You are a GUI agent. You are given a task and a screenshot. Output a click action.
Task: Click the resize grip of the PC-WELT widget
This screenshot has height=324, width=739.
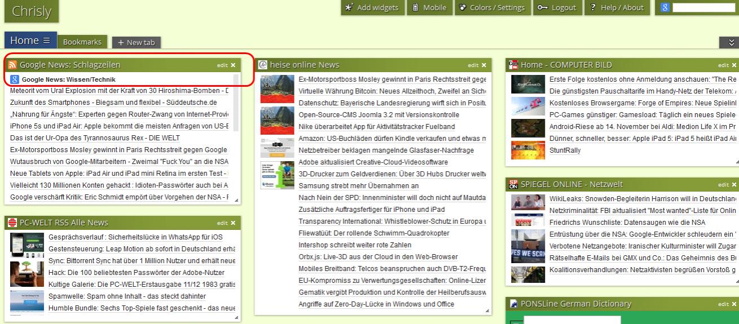point(236,318)
